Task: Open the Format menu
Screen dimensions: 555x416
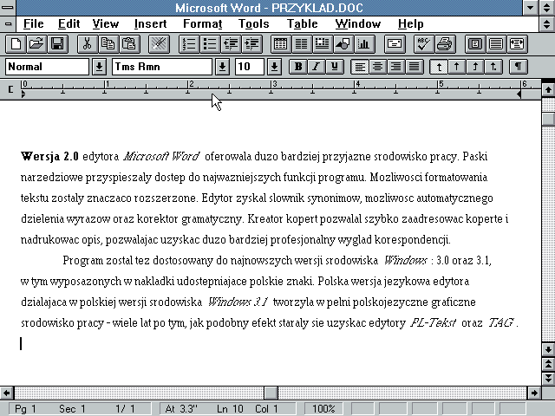Action: point(202,23)
